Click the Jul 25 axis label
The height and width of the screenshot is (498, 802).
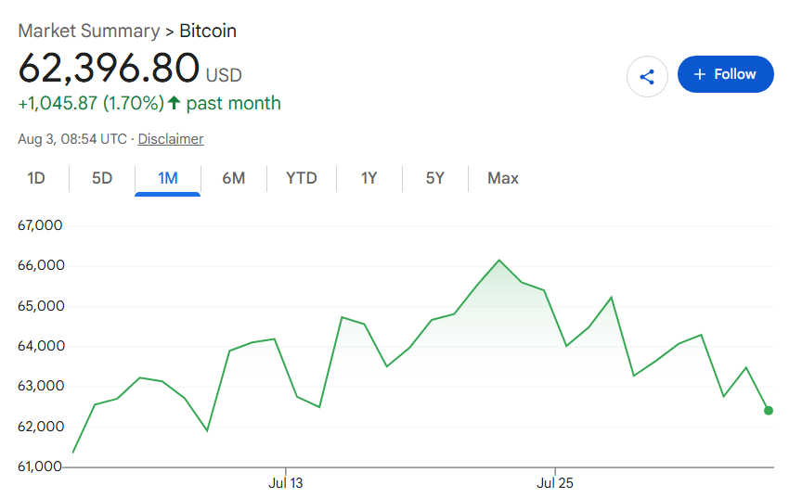(555, 482)
